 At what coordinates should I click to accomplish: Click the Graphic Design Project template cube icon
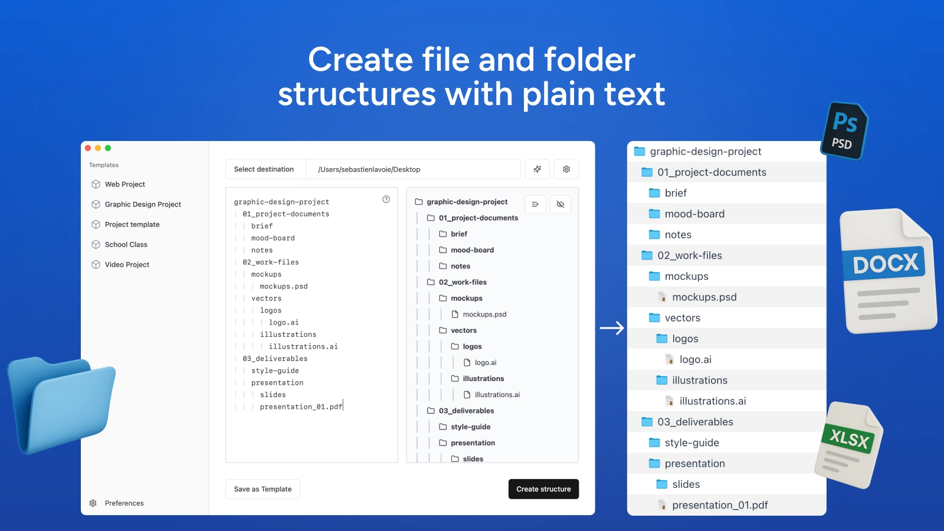pos(96,204)
